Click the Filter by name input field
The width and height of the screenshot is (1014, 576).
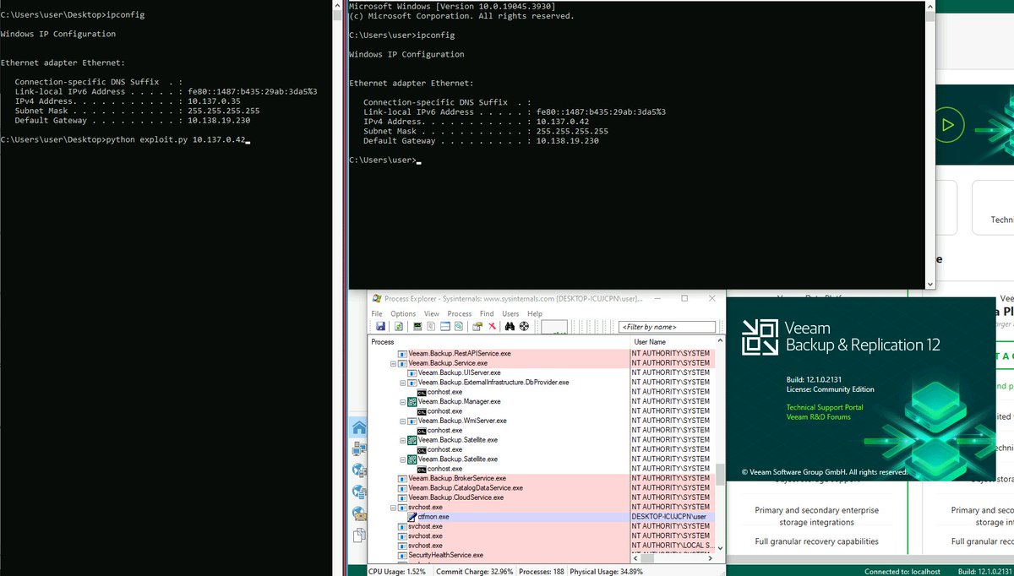667,327
